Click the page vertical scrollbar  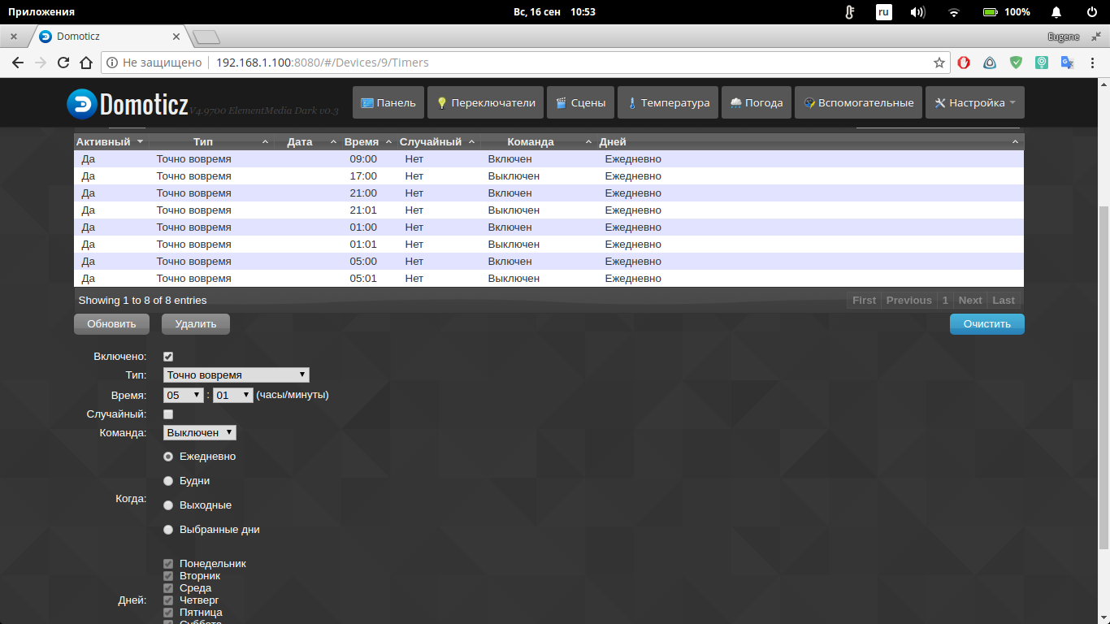tap(1103, 374)
